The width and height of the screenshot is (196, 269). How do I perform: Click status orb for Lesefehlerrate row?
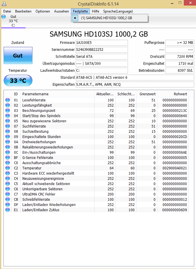[x=8, y=100]
